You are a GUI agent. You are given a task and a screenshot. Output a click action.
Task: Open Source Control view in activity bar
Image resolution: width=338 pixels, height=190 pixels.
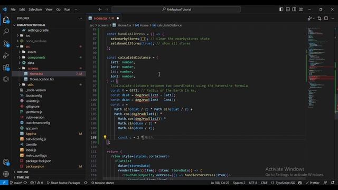pyautogui.click(x=6, y=44)
